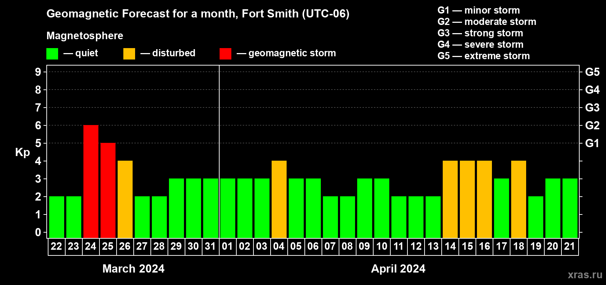Screen dimensions: 606x285
Task: Click the Magnetosphere subtitle
Action: pos(85,36)
